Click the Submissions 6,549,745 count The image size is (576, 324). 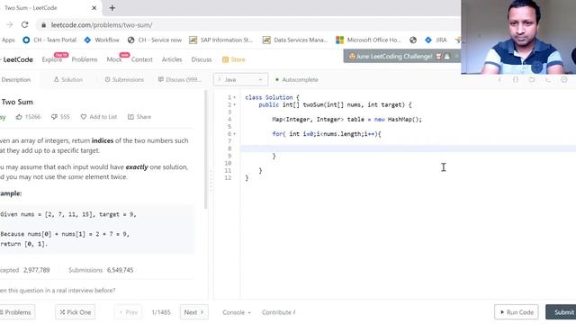pos(101,270)
